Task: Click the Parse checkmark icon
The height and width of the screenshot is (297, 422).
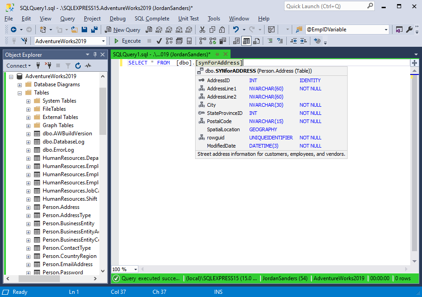Action: tap(159, 41)
